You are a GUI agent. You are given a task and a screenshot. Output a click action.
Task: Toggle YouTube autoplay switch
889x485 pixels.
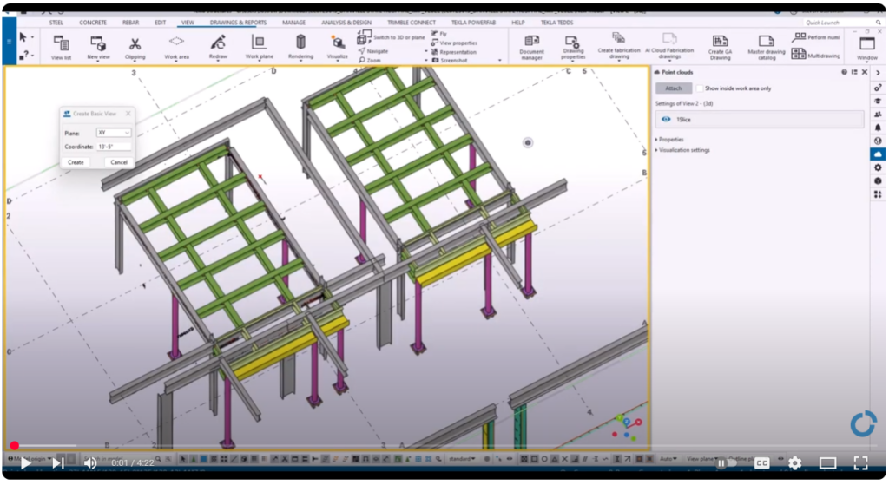pyautogui.click(x=726, y=463)
